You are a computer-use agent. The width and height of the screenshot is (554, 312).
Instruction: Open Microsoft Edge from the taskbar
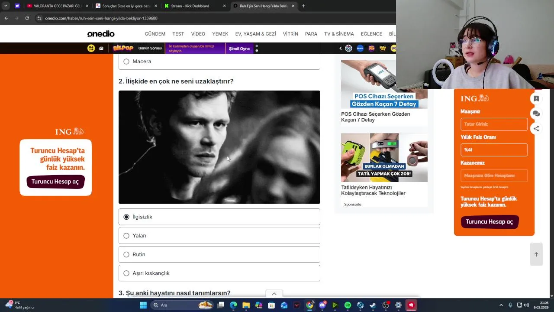point(233,305)
